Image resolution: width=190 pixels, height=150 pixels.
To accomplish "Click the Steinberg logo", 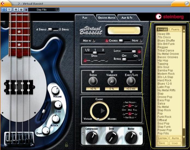I will click(170, 17).
